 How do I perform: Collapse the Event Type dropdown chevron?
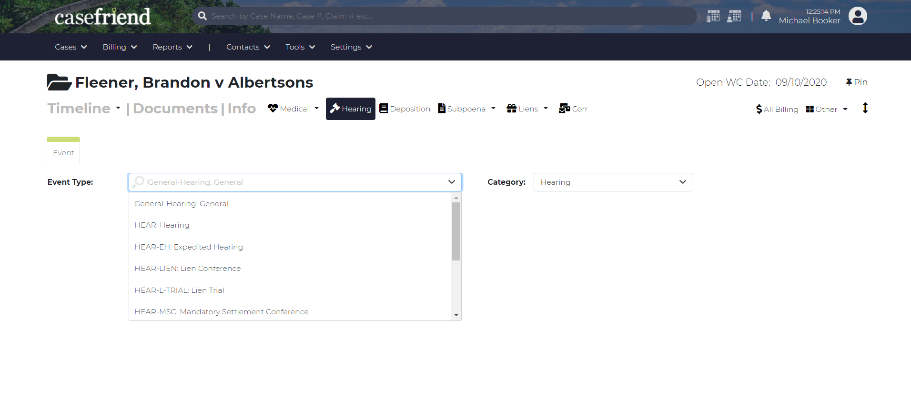pos(452,182)
